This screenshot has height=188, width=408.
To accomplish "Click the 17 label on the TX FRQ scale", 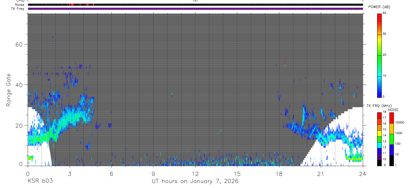I will pyautogui.click(x=384, y=118).
